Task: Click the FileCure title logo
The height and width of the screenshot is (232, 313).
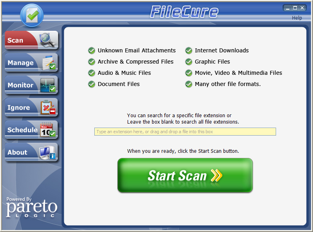Action: coord(184,12)
